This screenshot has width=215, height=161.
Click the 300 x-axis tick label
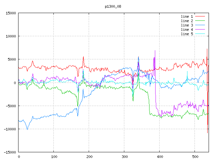pos(124,156)
